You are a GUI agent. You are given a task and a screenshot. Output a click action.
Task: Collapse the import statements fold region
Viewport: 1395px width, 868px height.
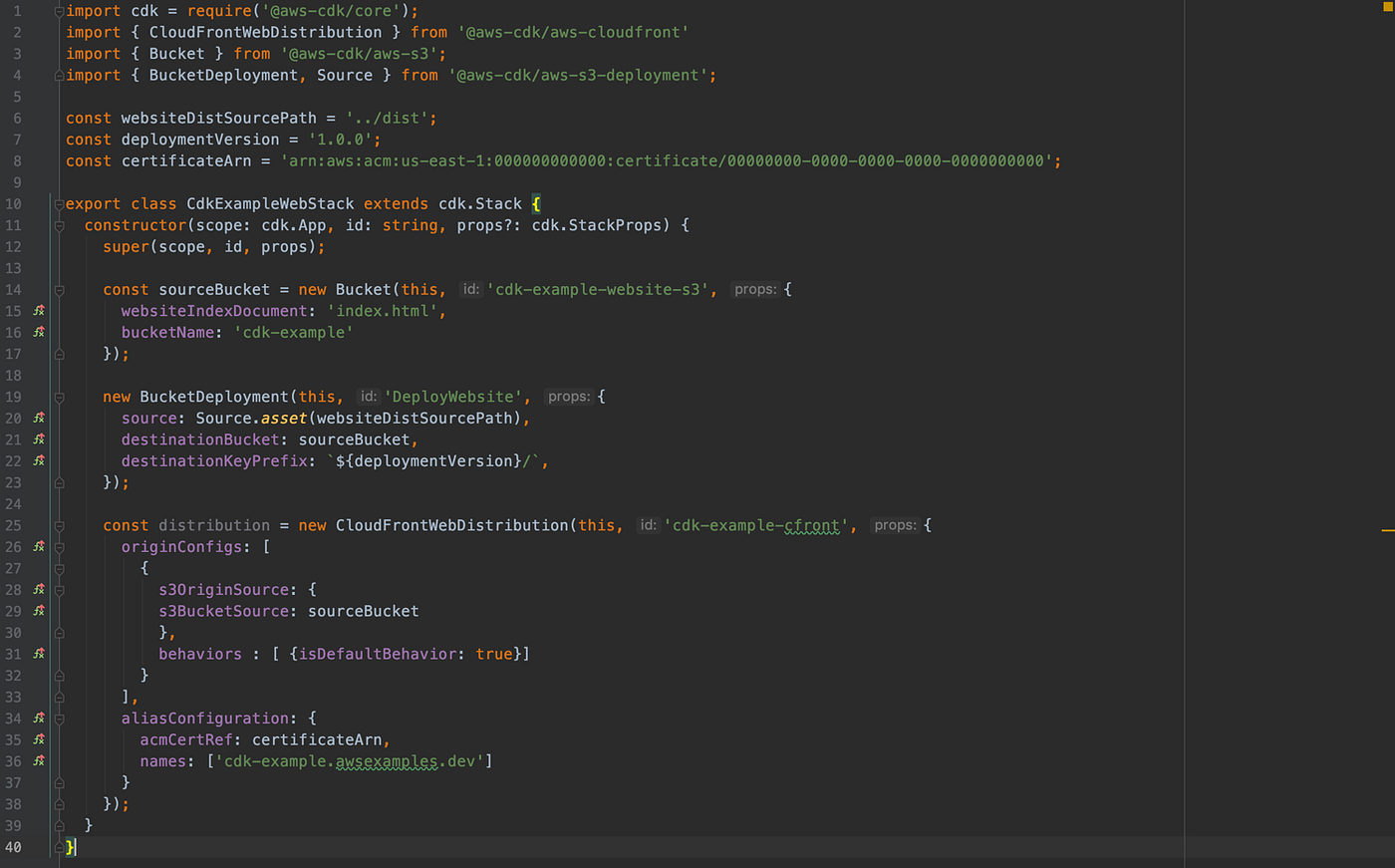58,11
